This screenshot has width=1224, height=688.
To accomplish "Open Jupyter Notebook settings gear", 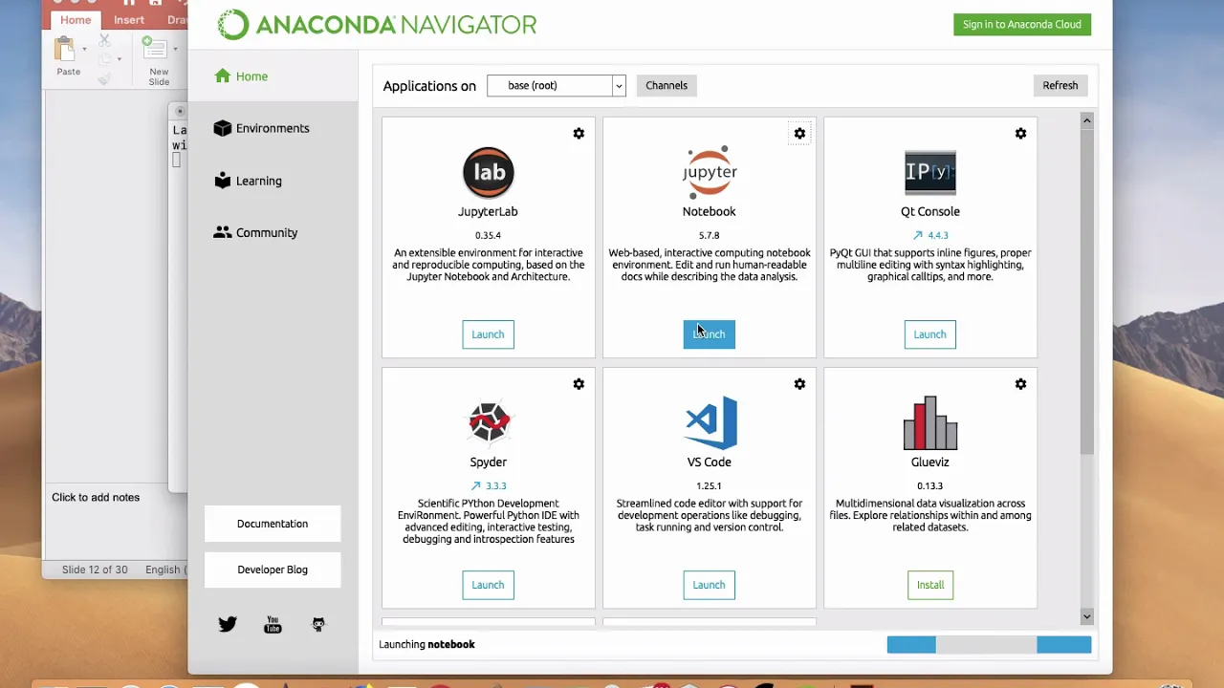I will pos(799,134).
